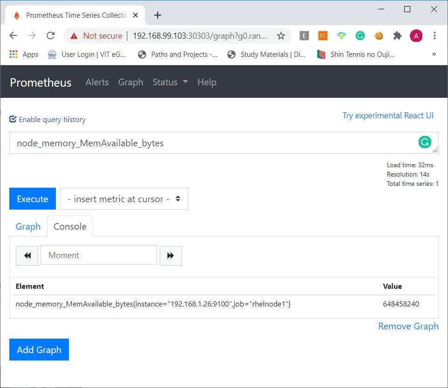
Task: Reload the Prometheus page
Action: point(51,36)
